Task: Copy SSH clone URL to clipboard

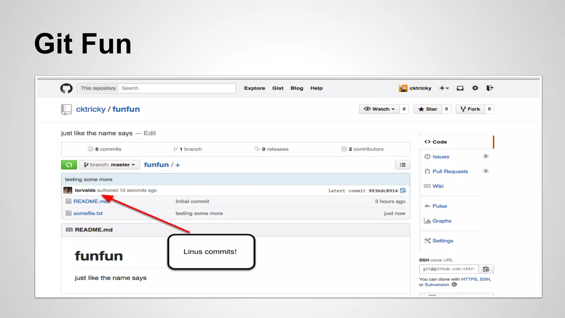Action: (x=486, y=269)
